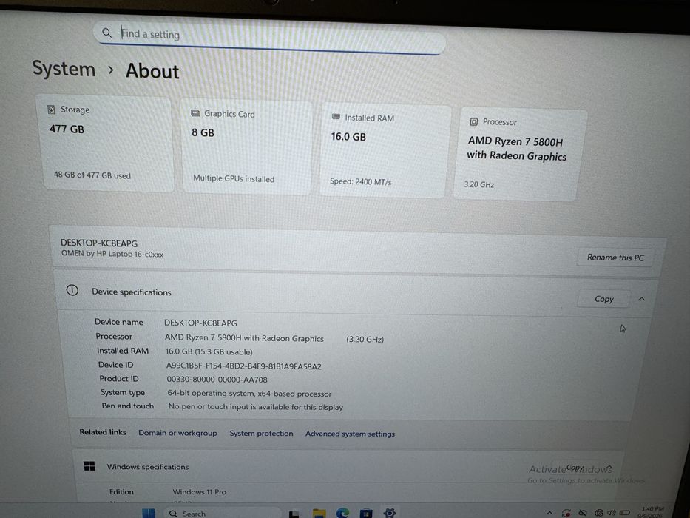Open File Explorer from taskbar
The image size is (690, 518).
click(319, 514)
